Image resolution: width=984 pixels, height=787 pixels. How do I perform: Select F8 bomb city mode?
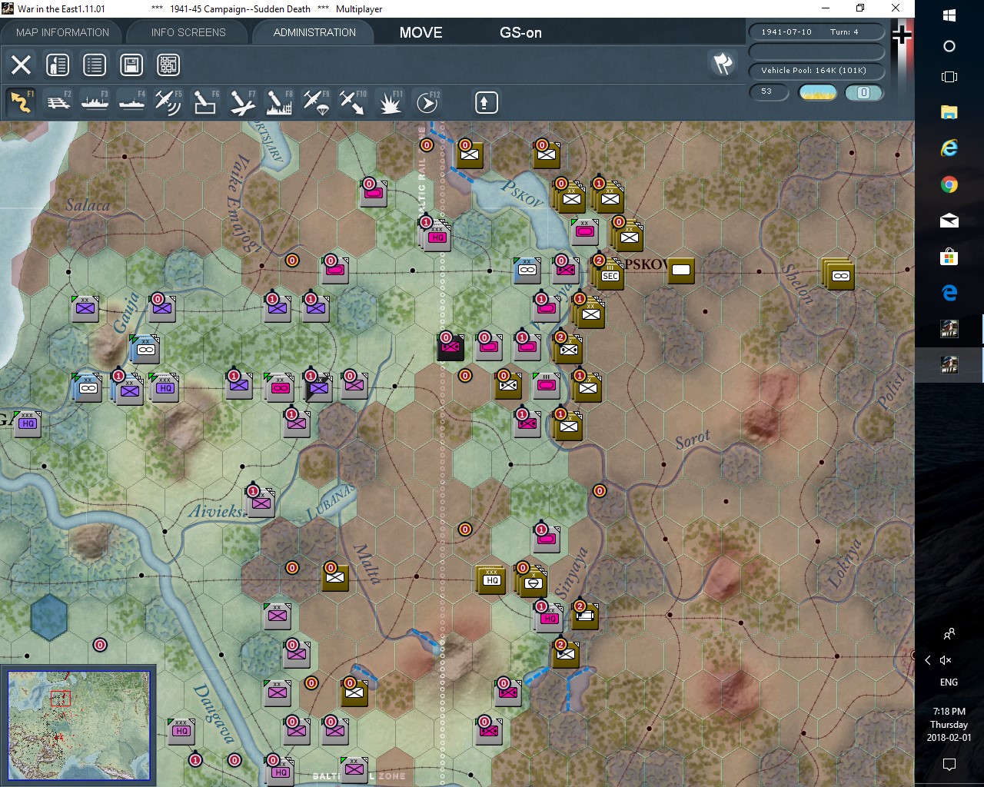click(279, 102)
